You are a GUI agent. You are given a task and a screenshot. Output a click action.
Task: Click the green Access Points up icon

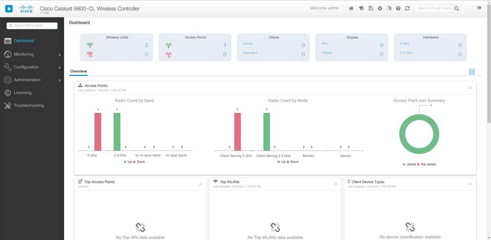click(x=168, y=45)
